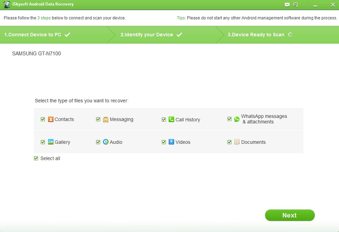Viewport: 339px width, 232px height.
Task: Click the Videos label
Action: pyautogui.click(x=183, y=142)
